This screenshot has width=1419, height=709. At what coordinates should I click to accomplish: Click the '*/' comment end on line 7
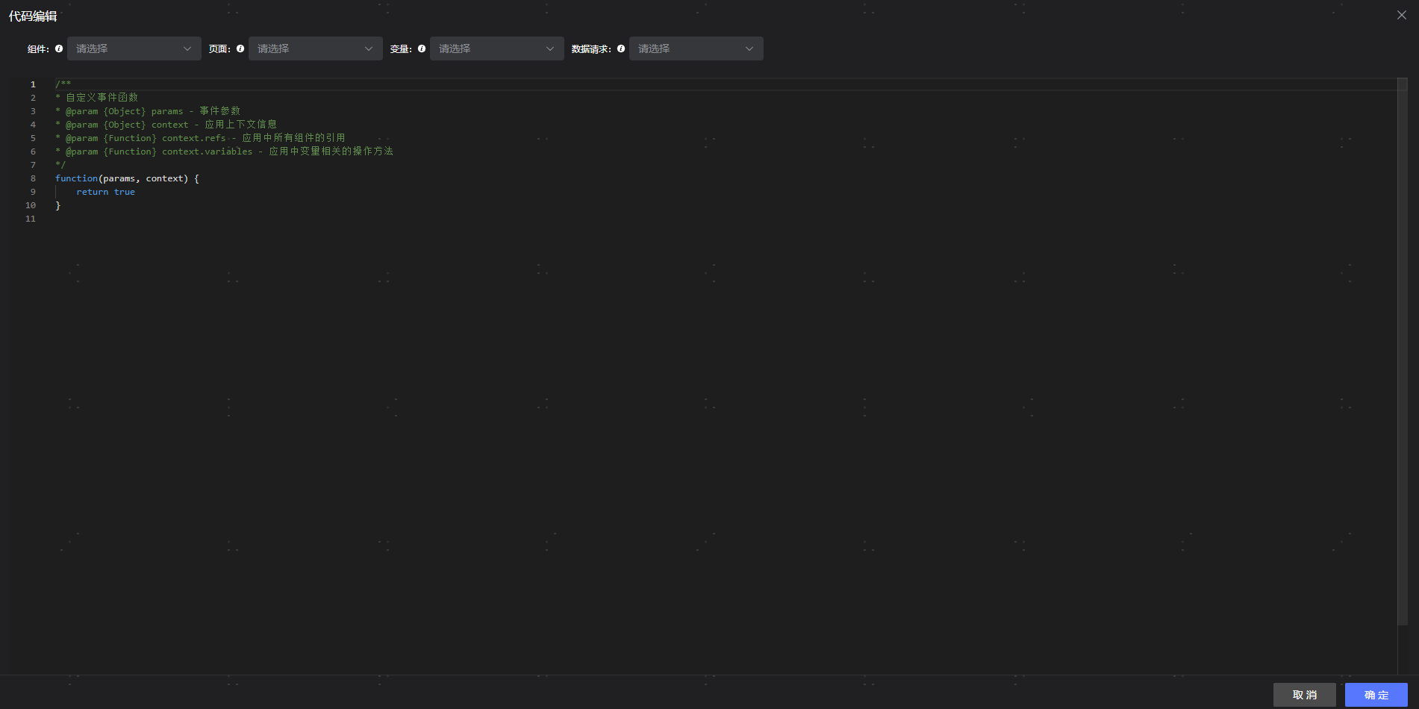tap(60, 165)
